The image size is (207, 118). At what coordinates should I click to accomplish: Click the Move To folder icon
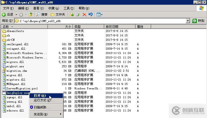pyautogui.click(x=72, y=15)
